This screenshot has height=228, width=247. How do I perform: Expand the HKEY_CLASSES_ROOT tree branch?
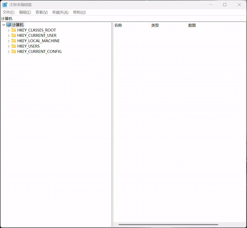[x=9, y=30]
